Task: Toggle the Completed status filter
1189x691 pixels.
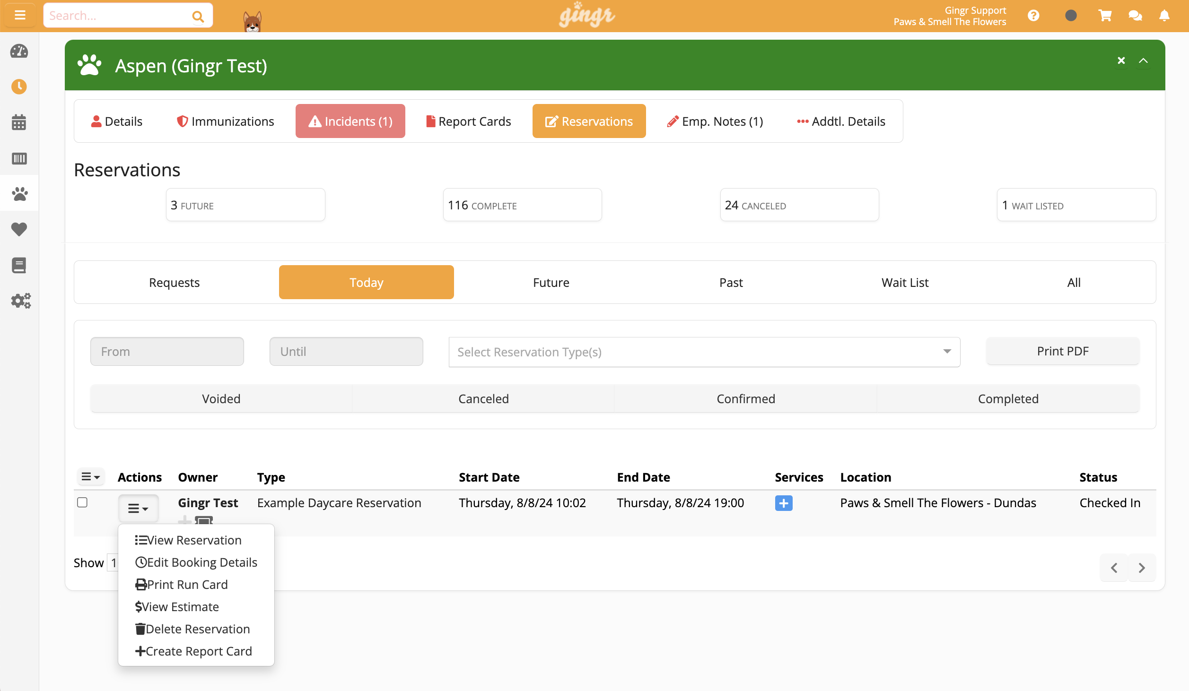Action: click(x=1008, y=399)
